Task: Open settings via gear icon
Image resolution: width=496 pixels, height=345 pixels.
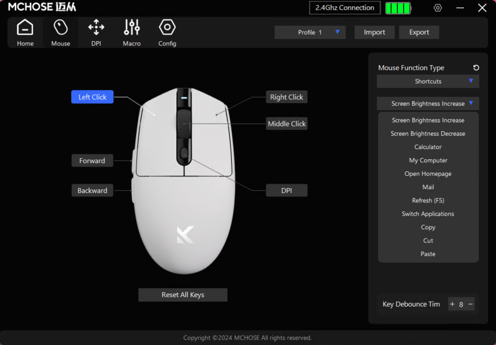Action: pos(438,8)
